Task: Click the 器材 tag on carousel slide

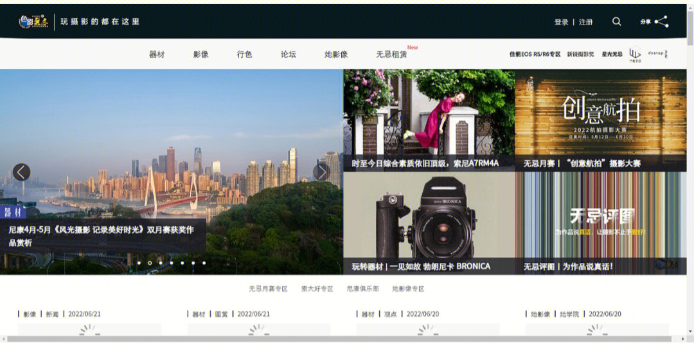Action: 13,213
